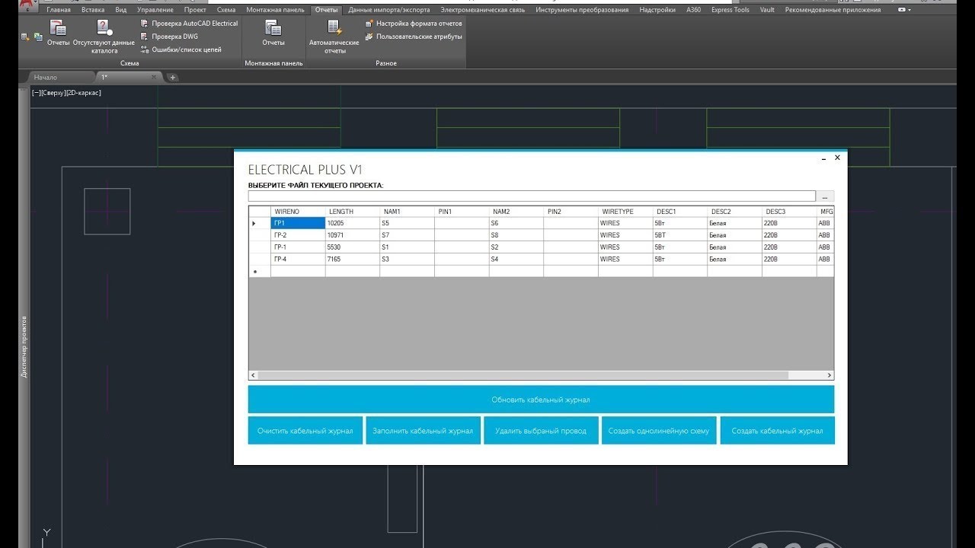Open Отсутствуют данные каталога tool
Viewport: 975px width, 548px height.
[x=104, y=37]
